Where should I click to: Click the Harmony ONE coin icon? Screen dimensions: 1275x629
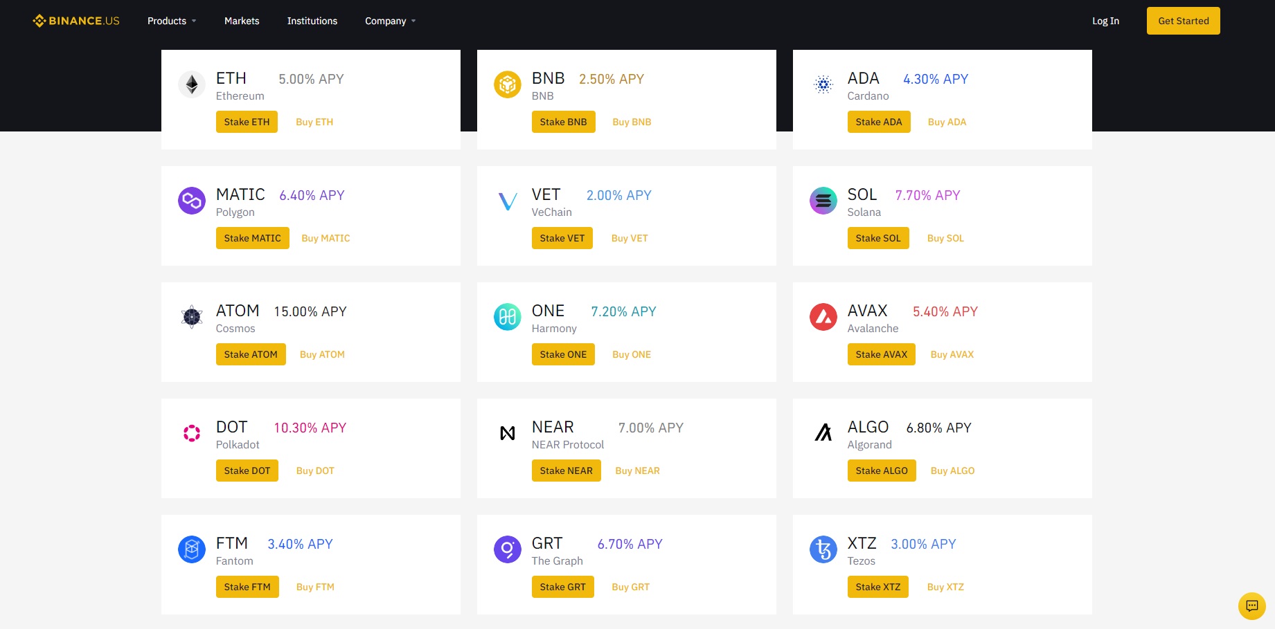(508, 317)
